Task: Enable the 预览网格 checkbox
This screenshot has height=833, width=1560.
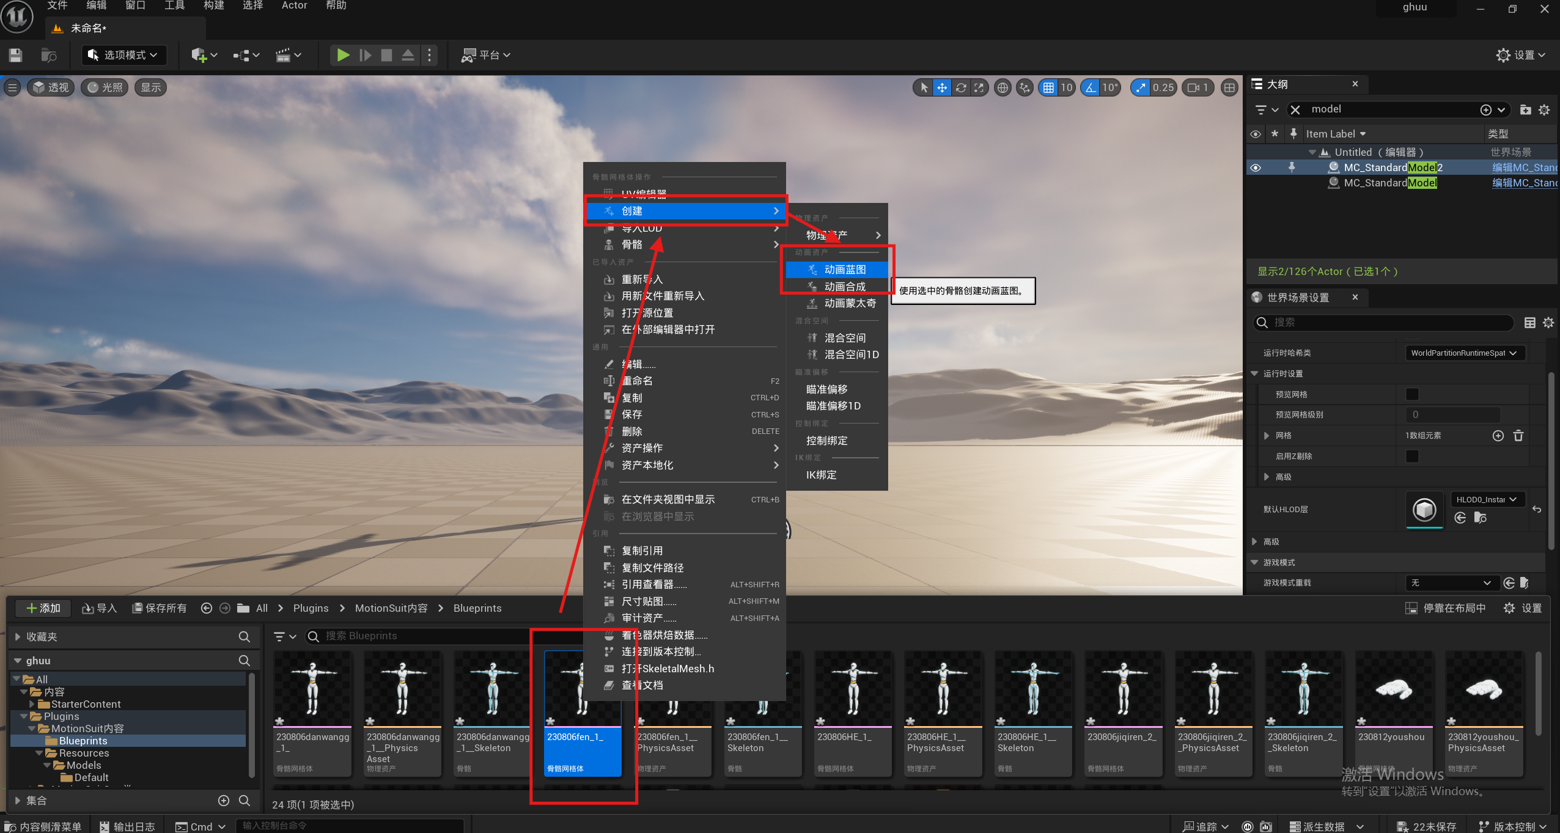Action: (x=1411, y=394)
